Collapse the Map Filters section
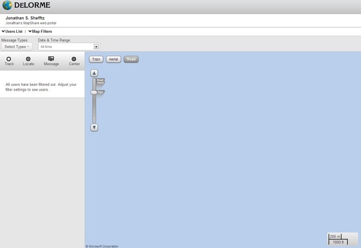Image resolution: width=361 pixels, height=248 pixels. tap(40, 31)
